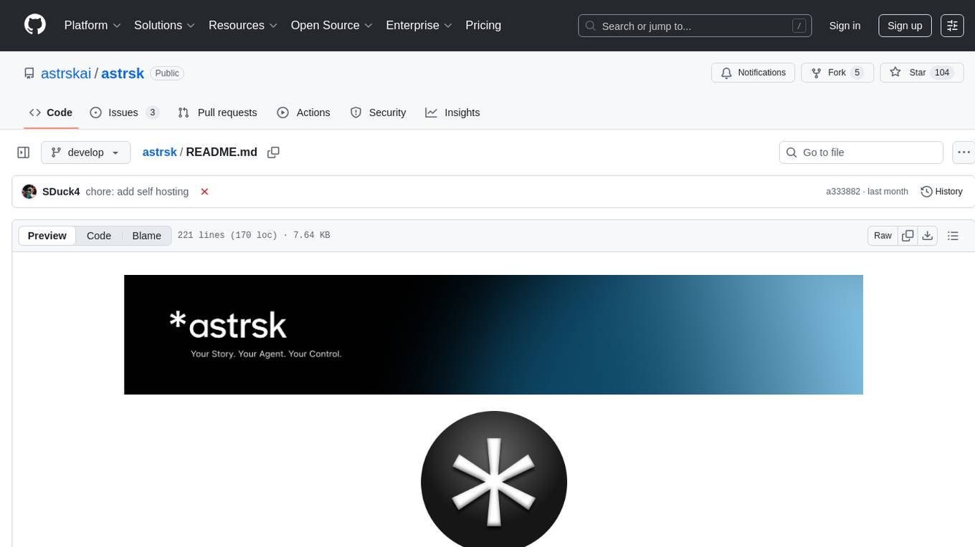Expand the file tree side panel

click(24, 153)
